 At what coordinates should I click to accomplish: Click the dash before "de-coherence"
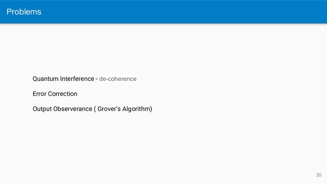click(x=96, y=79)
